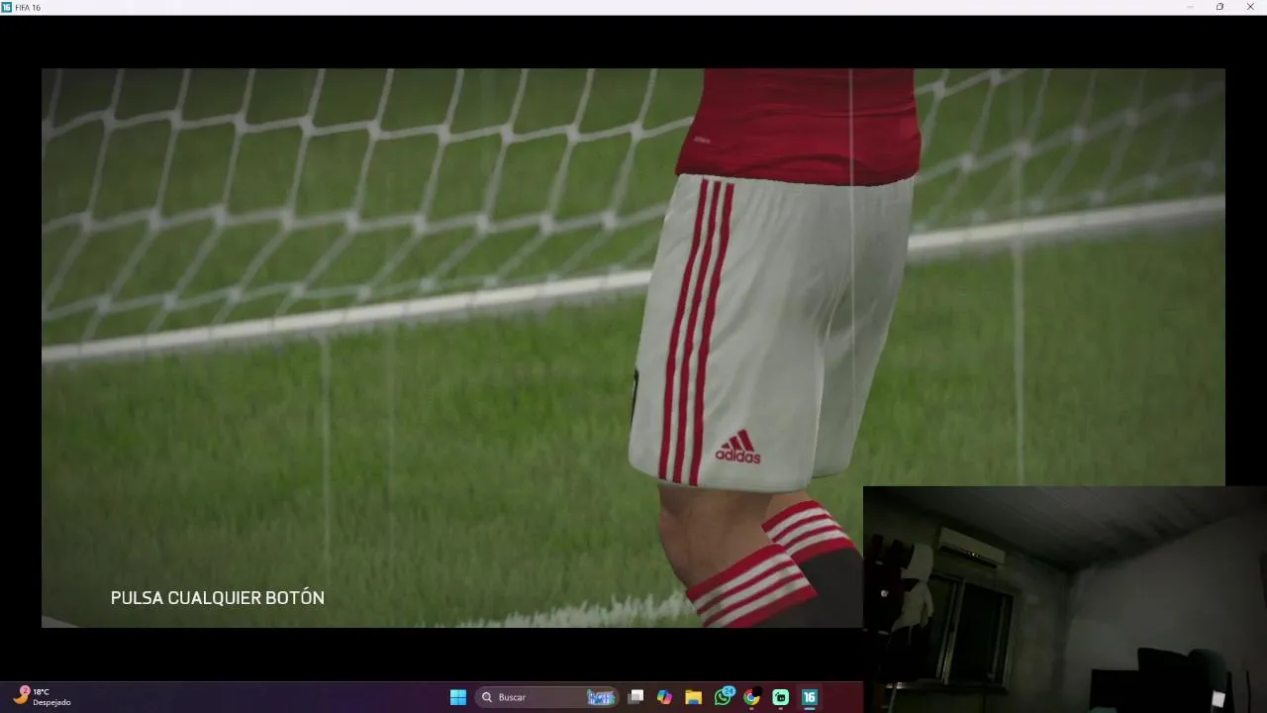Open the weather widget showing 18°C
The width and height of the screenshot is (1267, 713).
coord(42,697)
